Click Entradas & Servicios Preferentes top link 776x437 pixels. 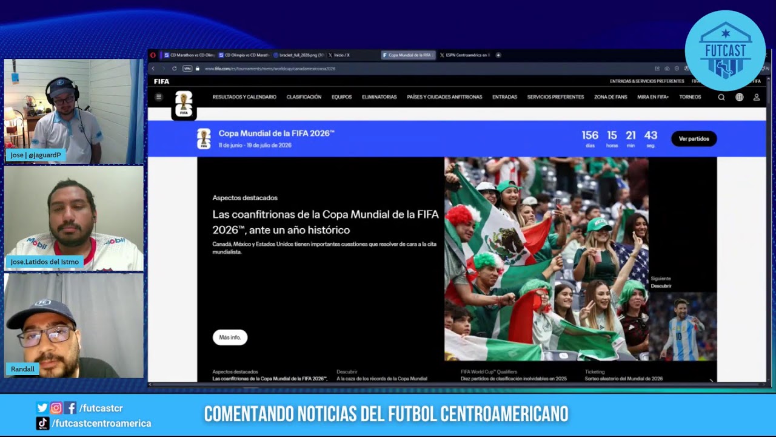point(647,81)
